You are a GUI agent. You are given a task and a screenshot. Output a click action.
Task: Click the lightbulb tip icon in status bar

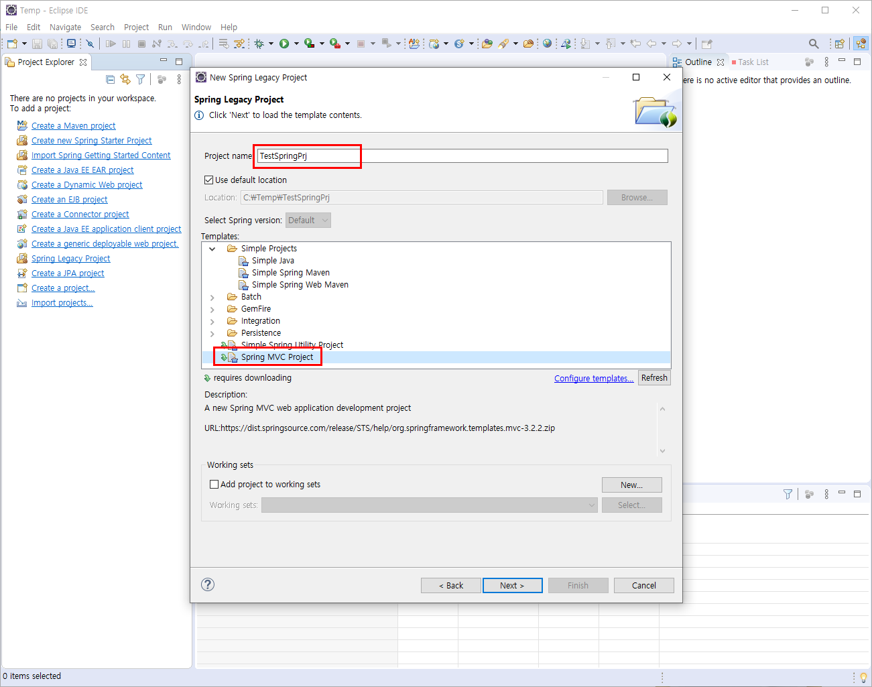[863, 677]
